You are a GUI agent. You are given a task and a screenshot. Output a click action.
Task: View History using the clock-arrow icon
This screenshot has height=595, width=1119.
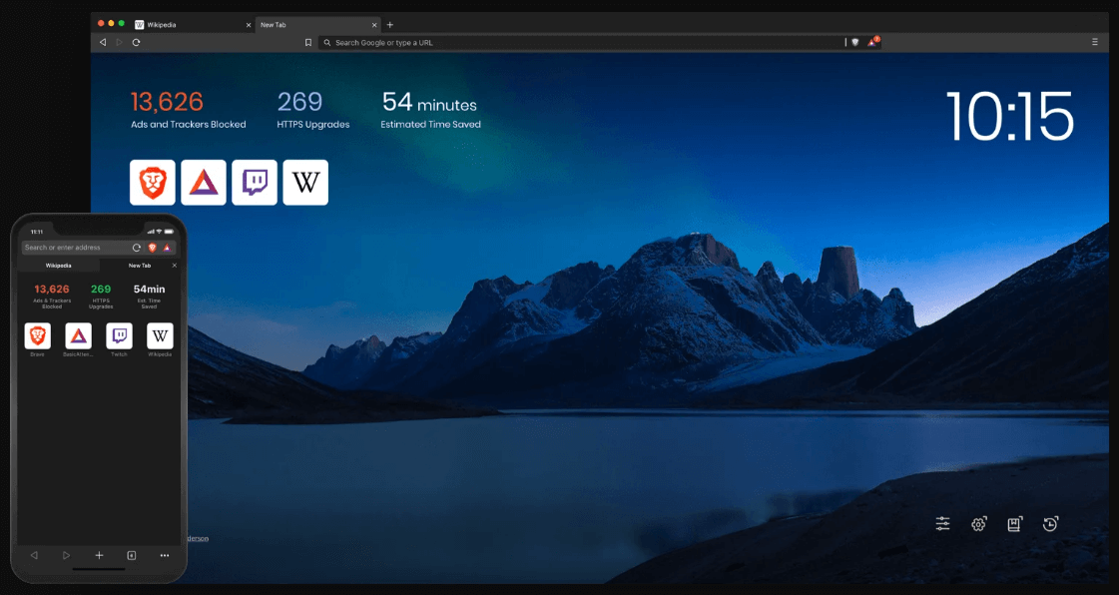click(1050, 523)
